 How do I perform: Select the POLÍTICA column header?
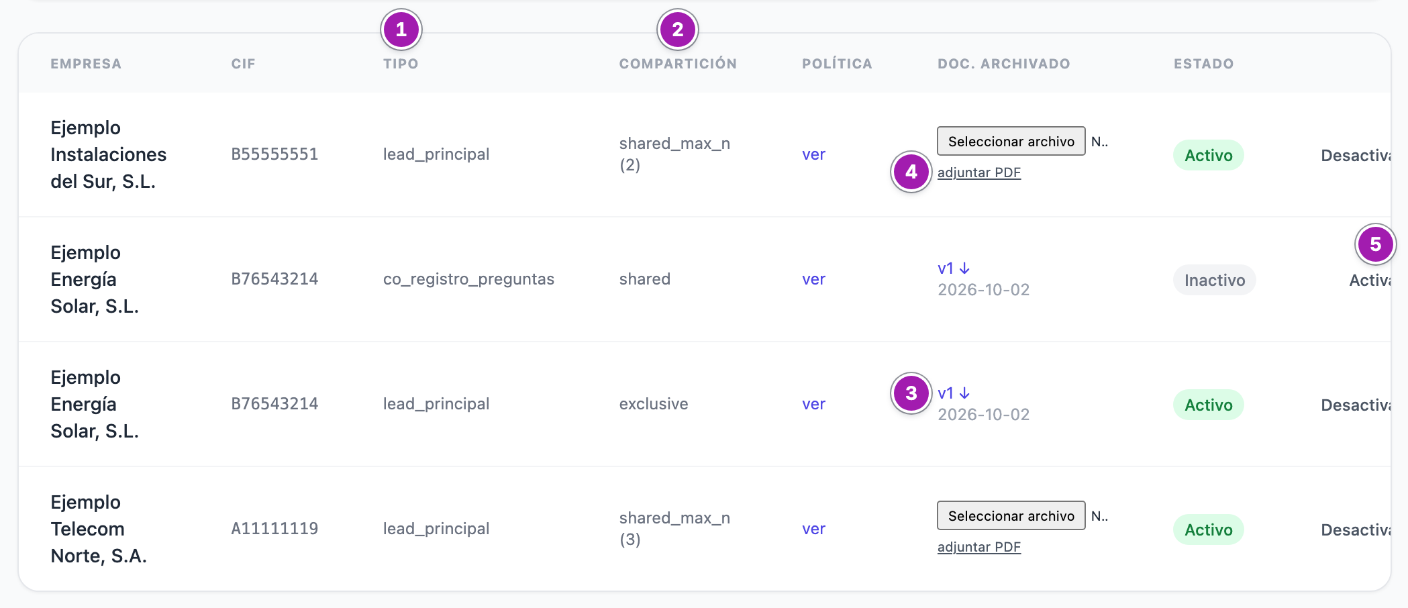837,64
